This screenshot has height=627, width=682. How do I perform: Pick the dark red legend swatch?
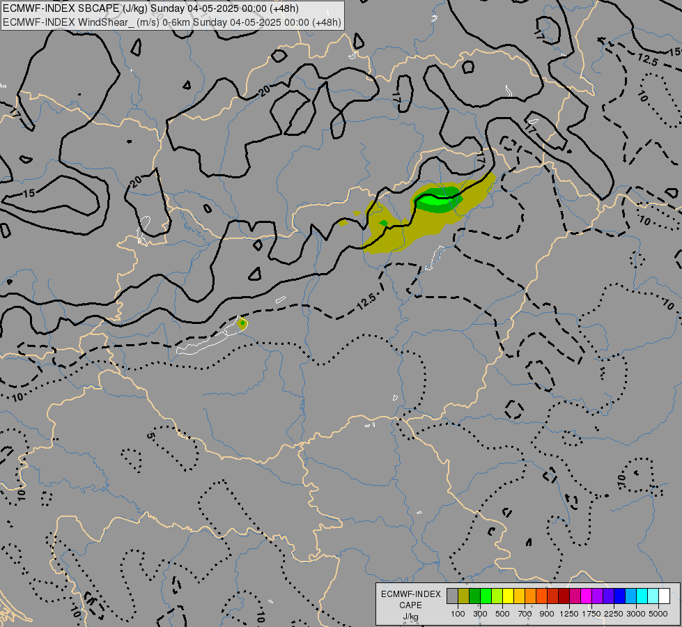(x=564, y=596)
